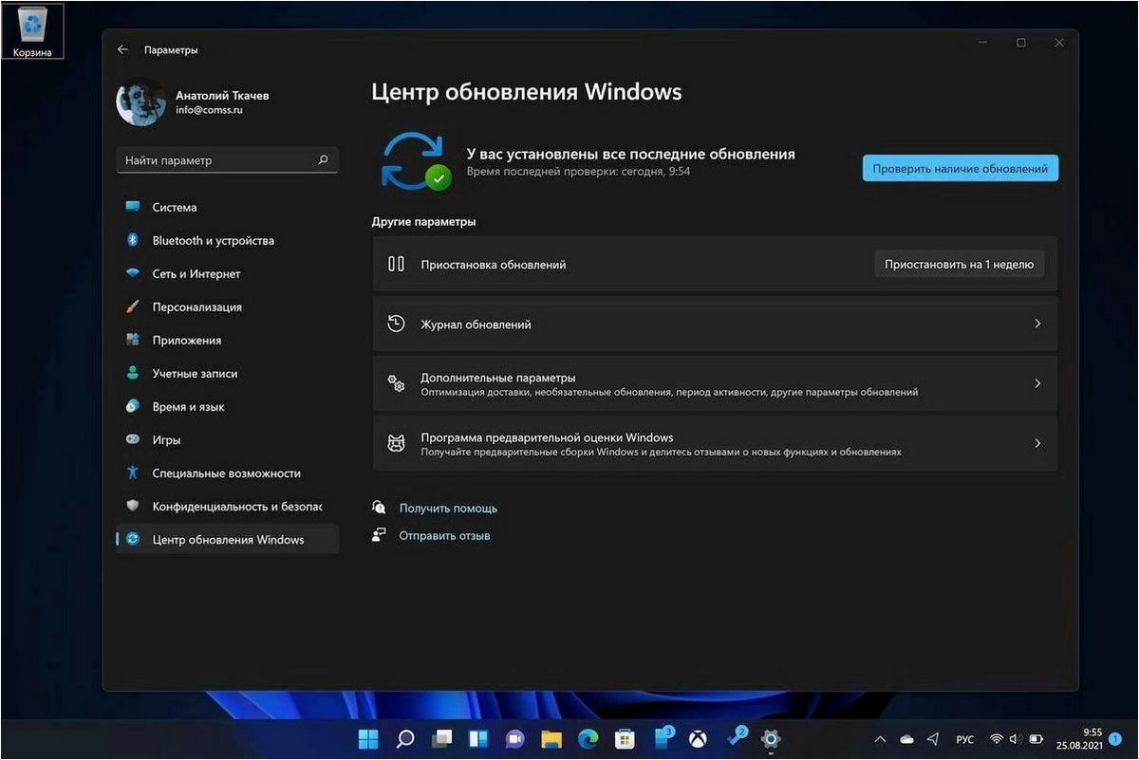The height and width of the screenshot is (760, 1139).
Task: Click the user profile avatar picture
Action: point(140,102)
